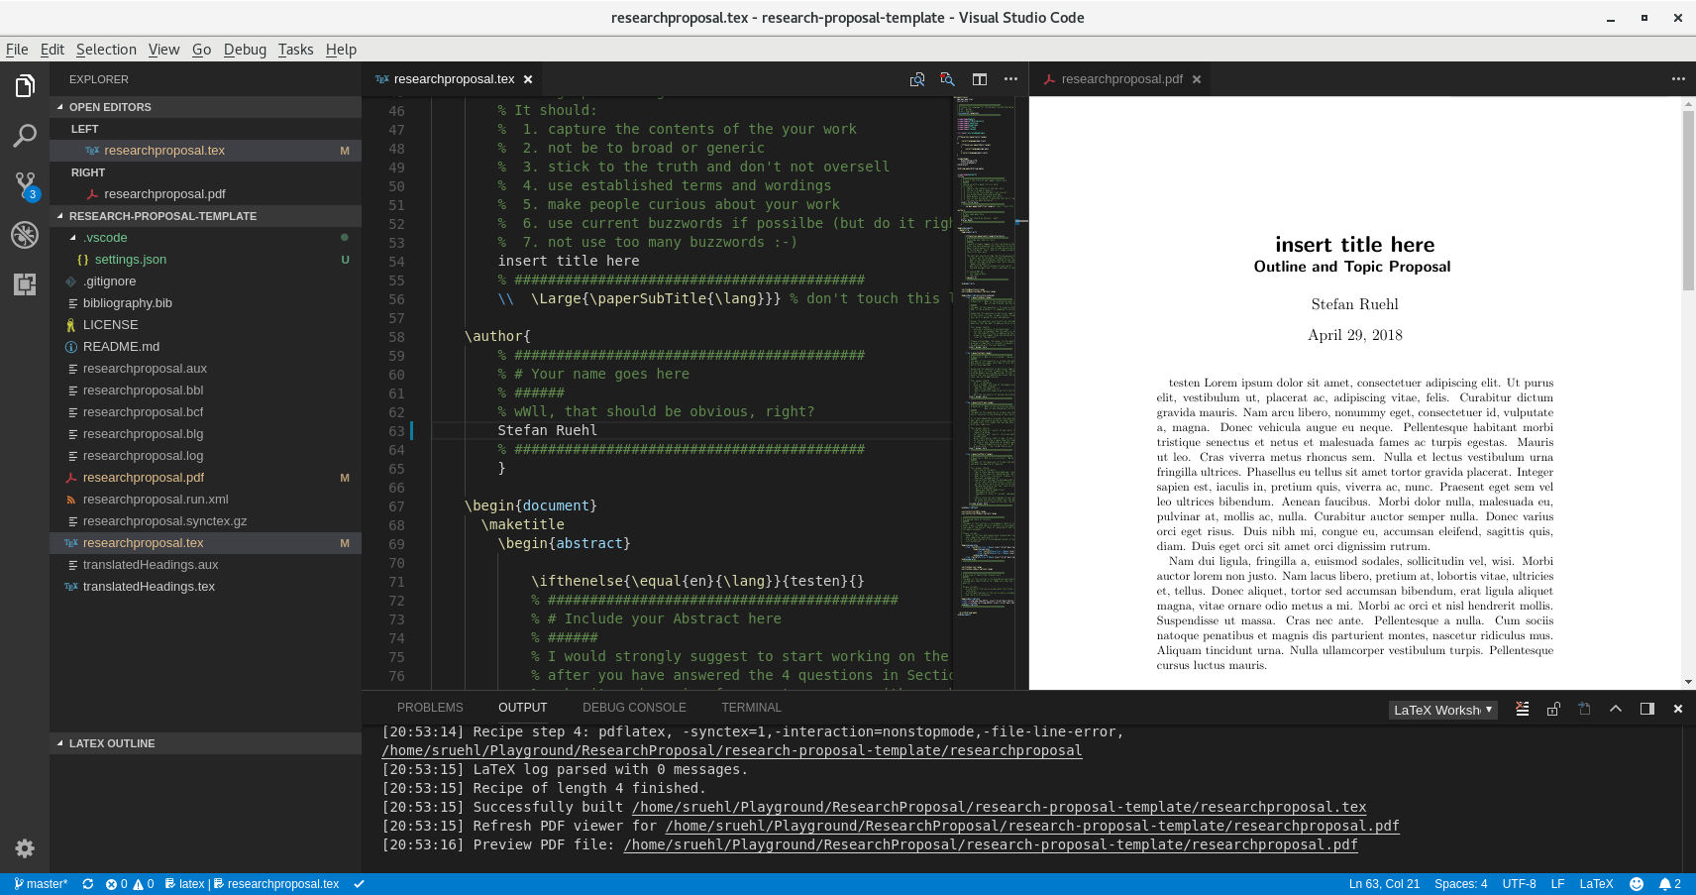Screen dimensions: 1696x895
Task: Open translatedHeadings.tex in the explorer
Action: click(205, 587)
